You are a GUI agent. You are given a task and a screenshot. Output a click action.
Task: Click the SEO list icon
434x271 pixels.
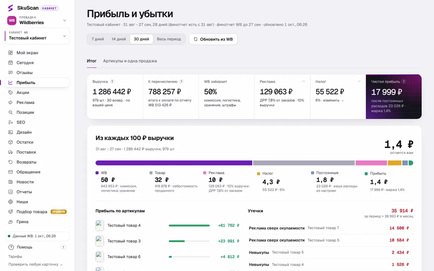point(10,122)
